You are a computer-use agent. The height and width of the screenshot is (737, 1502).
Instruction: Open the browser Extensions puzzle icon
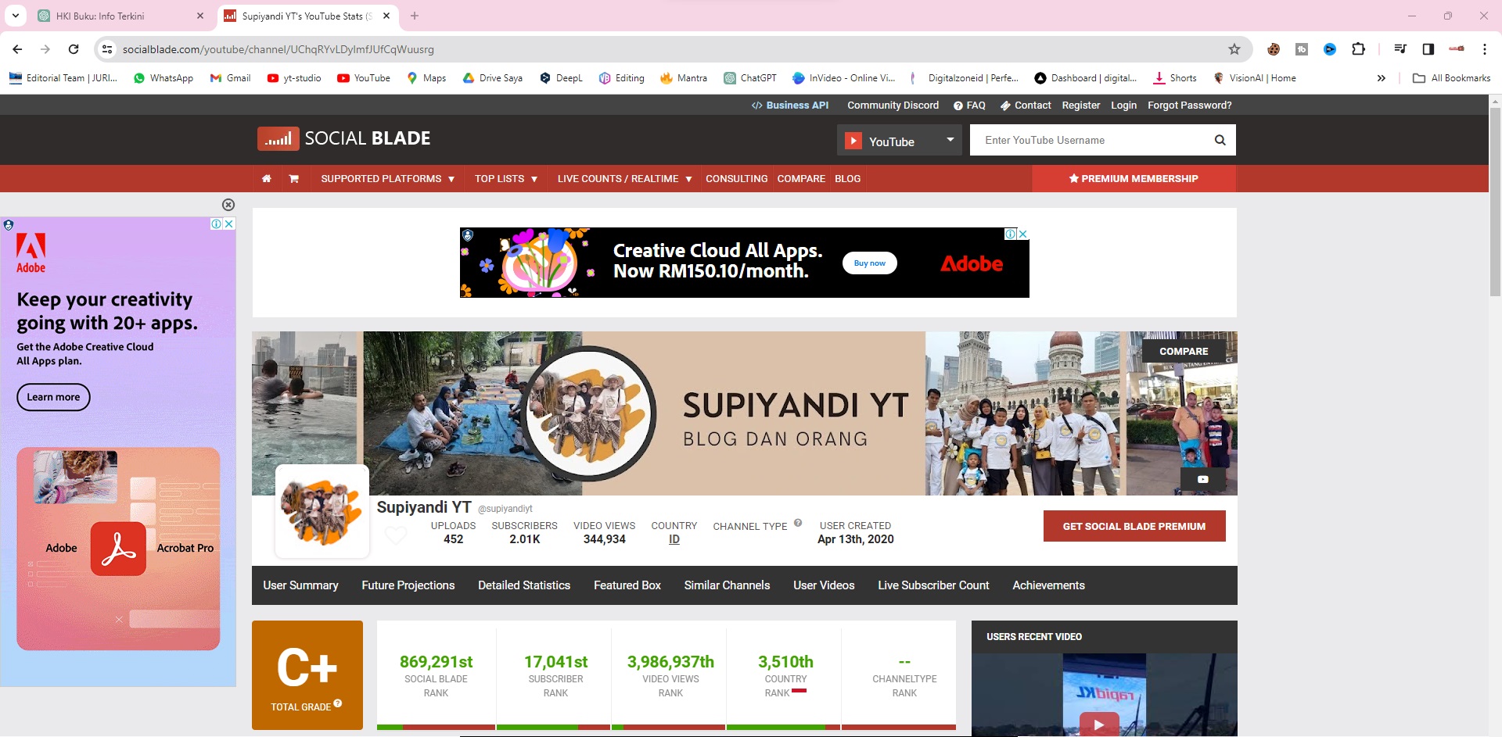[x=1358, y=49]
